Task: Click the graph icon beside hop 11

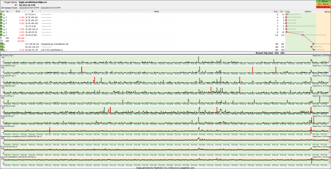Action: 4,44
